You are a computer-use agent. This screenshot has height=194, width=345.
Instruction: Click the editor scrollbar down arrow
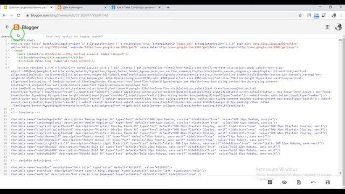tap(340, 174)
